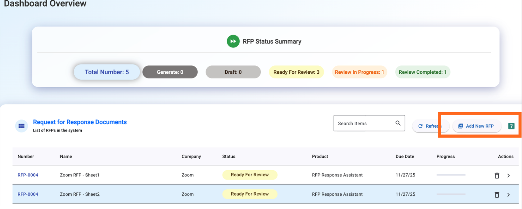Click the Zoom RFP - Sheet2 name cell
Screen dimensions: 522x209
[x=80, y=194]
